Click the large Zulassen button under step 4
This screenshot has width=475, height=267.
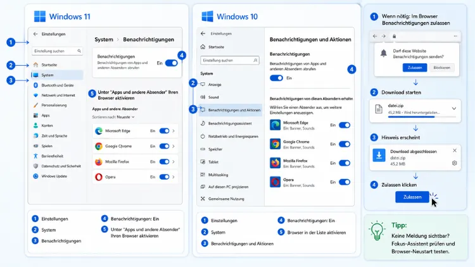(x=412, y=197)
